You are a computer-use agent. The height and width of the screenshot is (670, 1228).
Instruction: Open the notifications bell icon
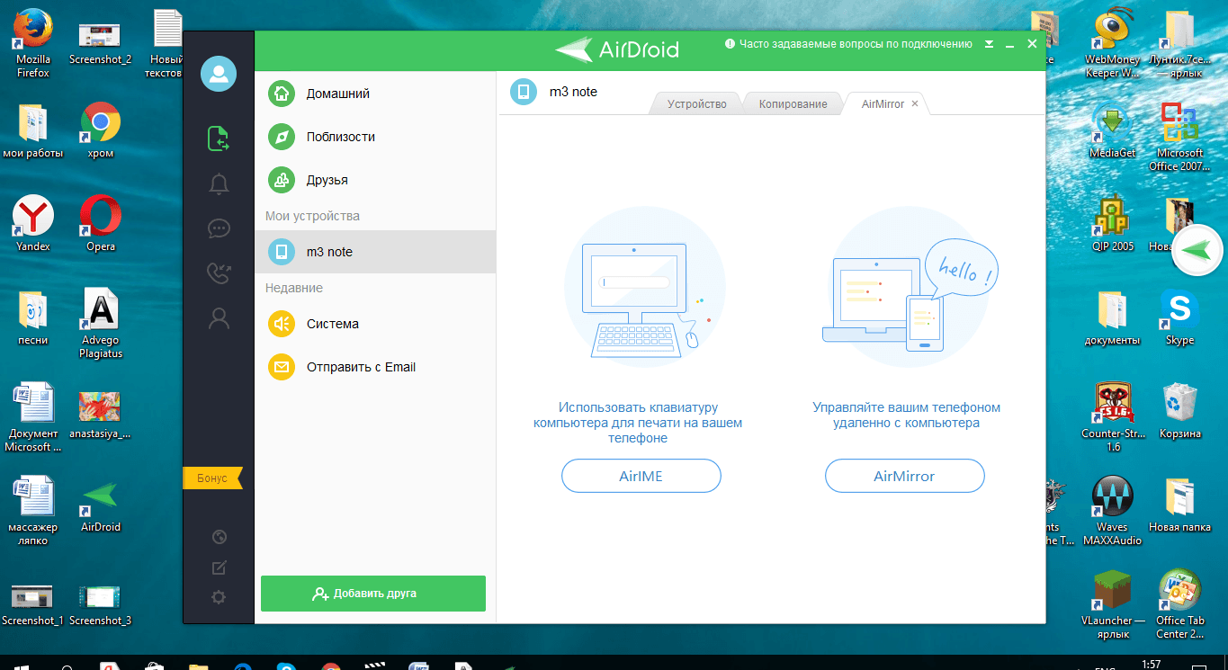[x=219, y=184]
